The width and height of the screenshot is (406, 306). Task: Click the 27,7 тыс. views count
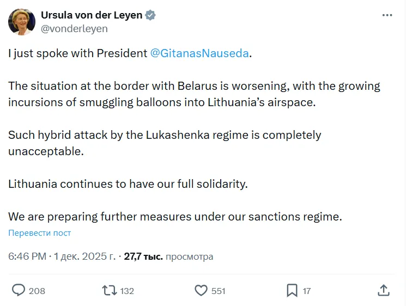[143, 256]
